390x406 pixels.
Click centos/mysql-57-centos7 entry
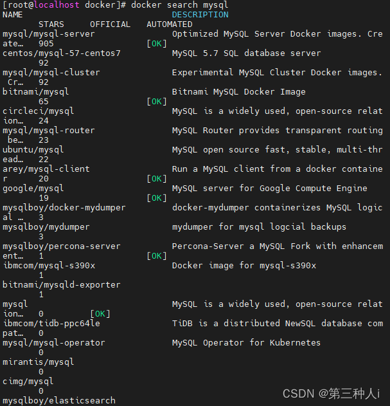pos(62,53)
